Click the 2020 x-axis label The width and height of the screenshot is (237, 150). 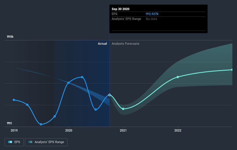tap(69, 130)
